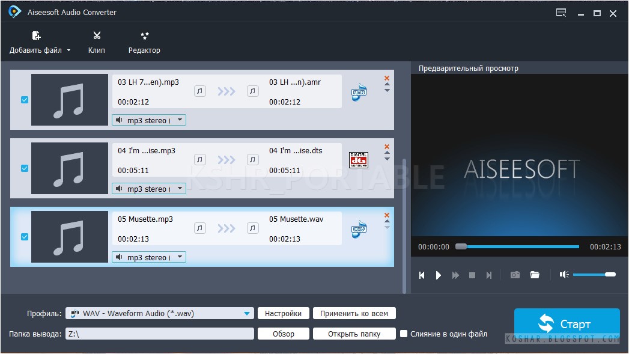
Task: Jump to previous track in preview
Action: coord(422,275)
